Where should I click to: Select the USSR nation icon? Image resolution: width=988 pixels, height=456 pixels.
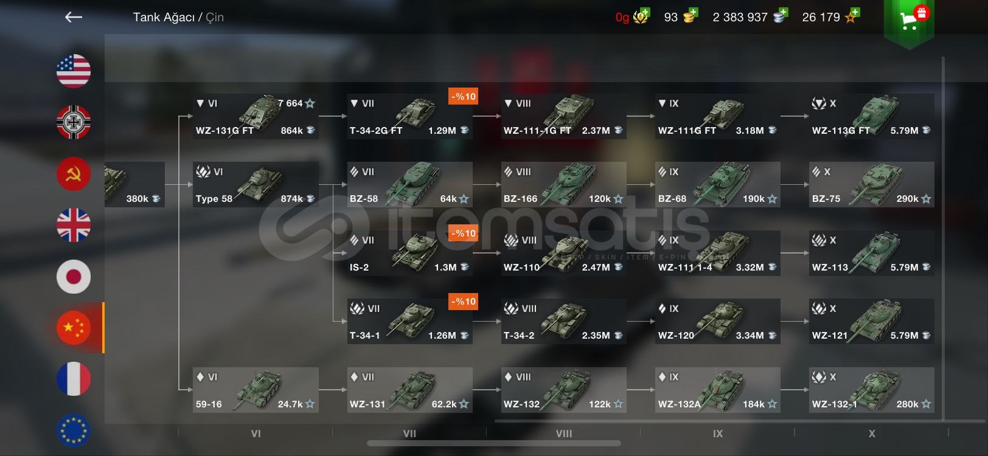pyautogui.click(x=74, y=174)
